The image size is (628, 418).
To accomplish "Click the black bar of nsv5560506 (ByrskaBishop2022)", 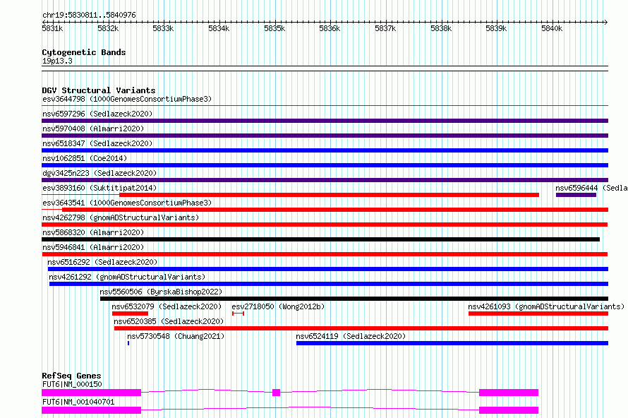I will [x=354, y=299].
